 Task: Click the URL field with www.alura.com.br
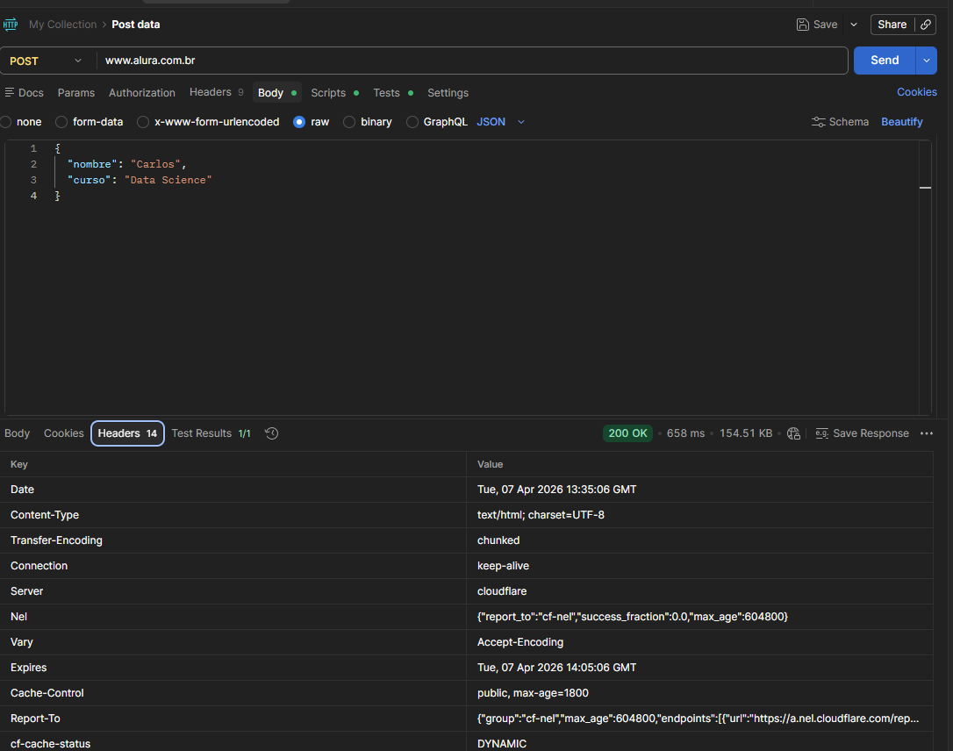[x=474, y=61]
